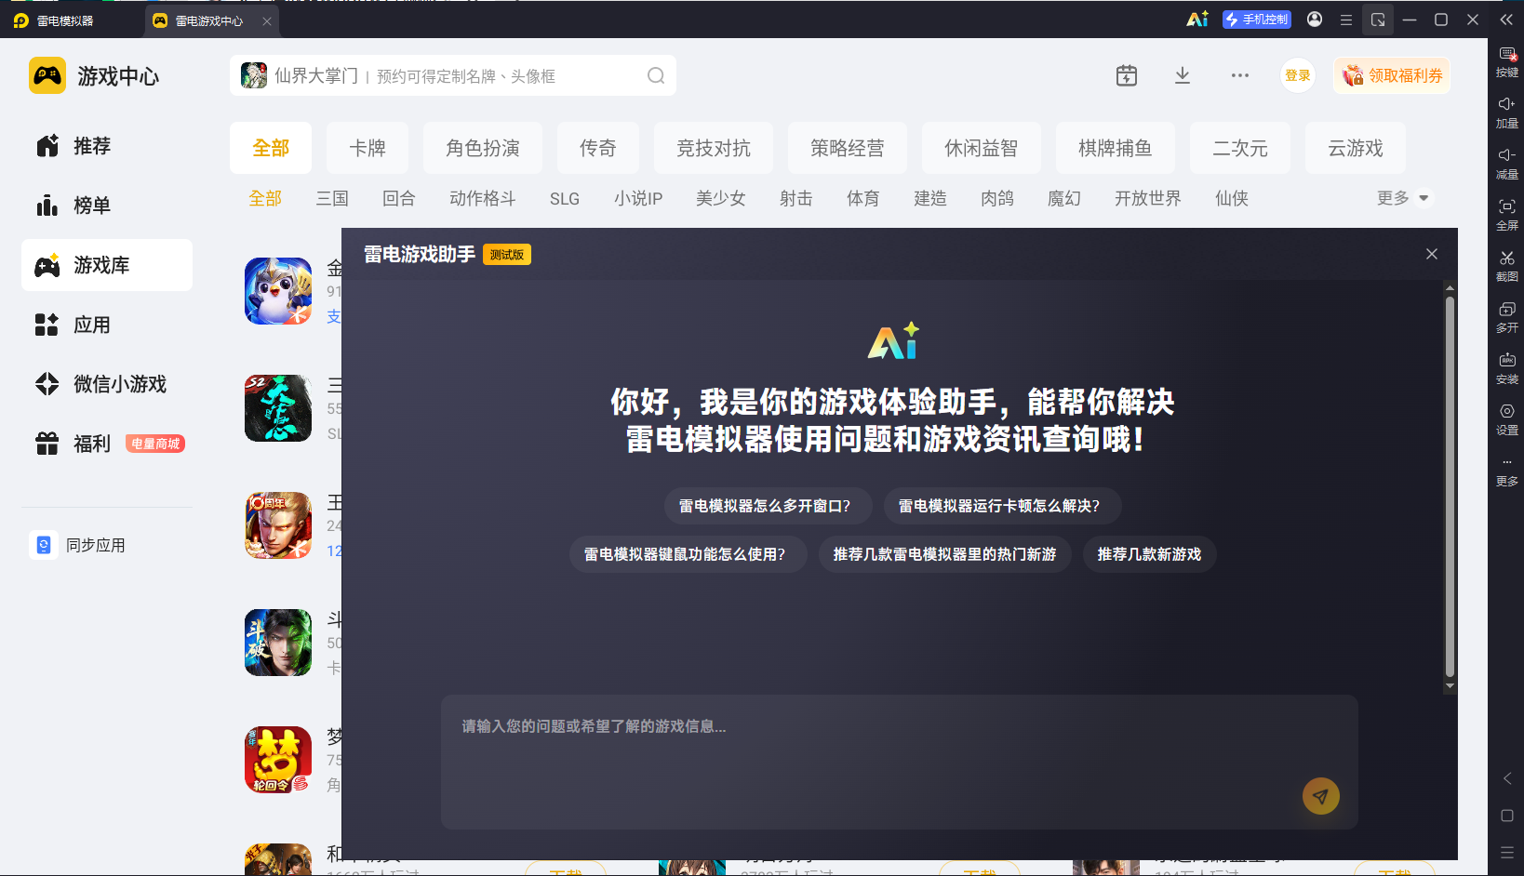1524x876 pixels.
Task: Open the 斗破 game thumbnail
Action: tap(278, 643)
